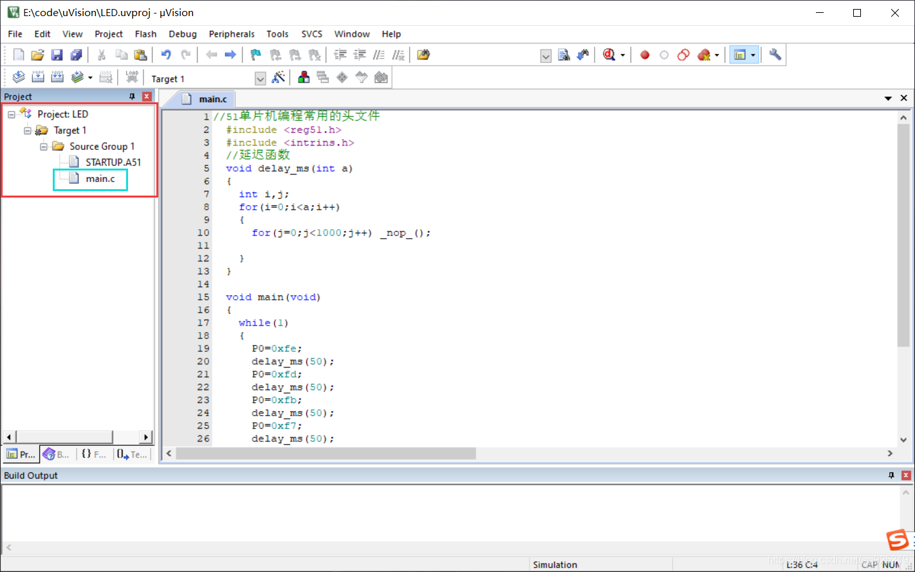Click the editor vertical scrollbar thumb
915x572 pixels.
tap(903, 235)
